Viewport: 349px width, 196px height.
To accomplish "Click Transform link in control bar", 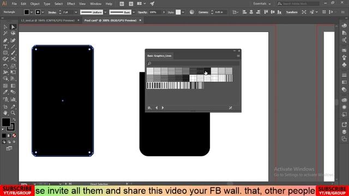I will pyautogui.click(x=292, y=12).
